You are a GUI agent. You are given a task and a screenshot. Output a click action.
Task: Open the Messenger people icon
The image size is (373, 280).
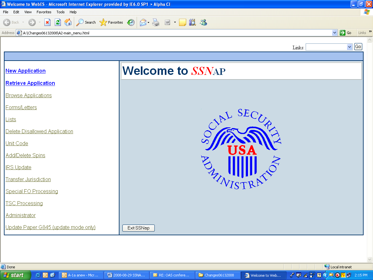click(x=203, y=22)
